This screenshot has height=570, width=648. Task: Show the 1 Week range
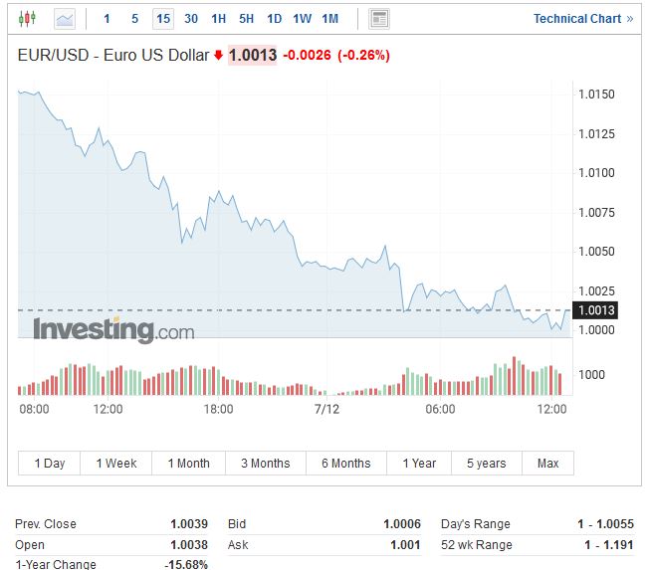pos(116,463)
